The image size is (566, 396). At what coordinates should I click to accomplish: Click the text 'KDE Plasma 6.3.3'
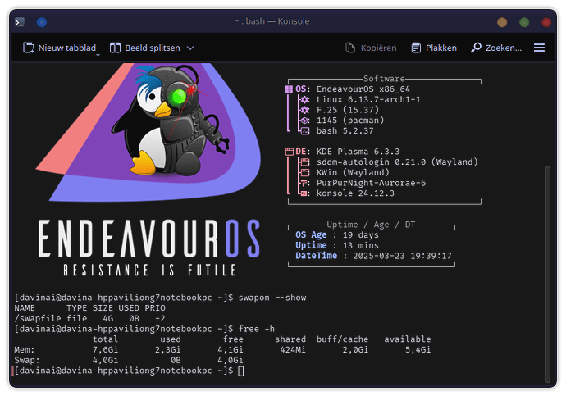coord(358,152)
